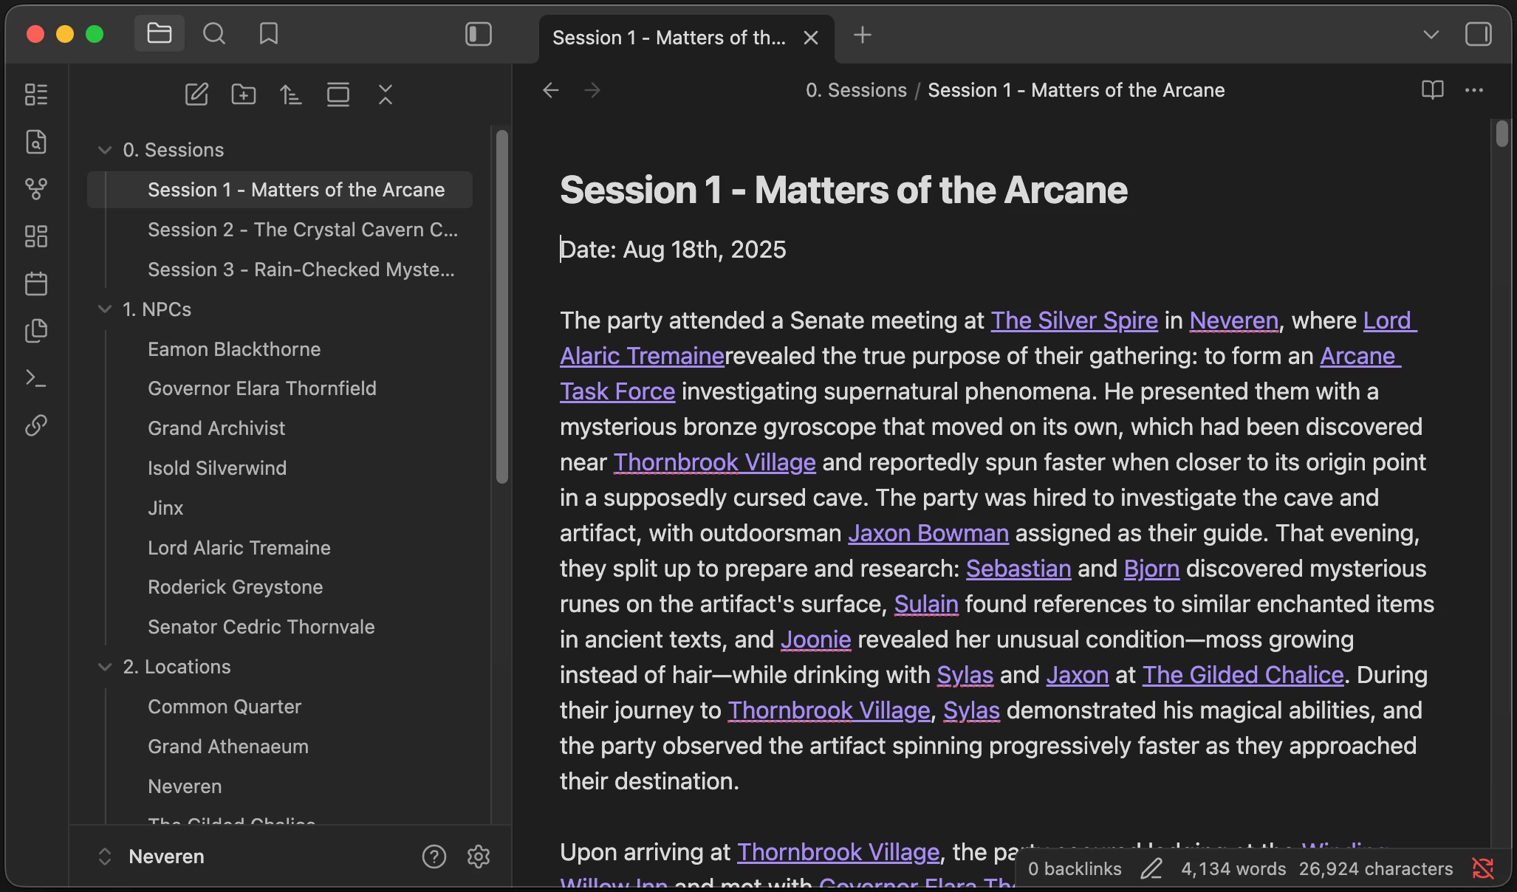1517x892 pixels.
Task: Open the graph view
Action: click(x=36, y=190)
